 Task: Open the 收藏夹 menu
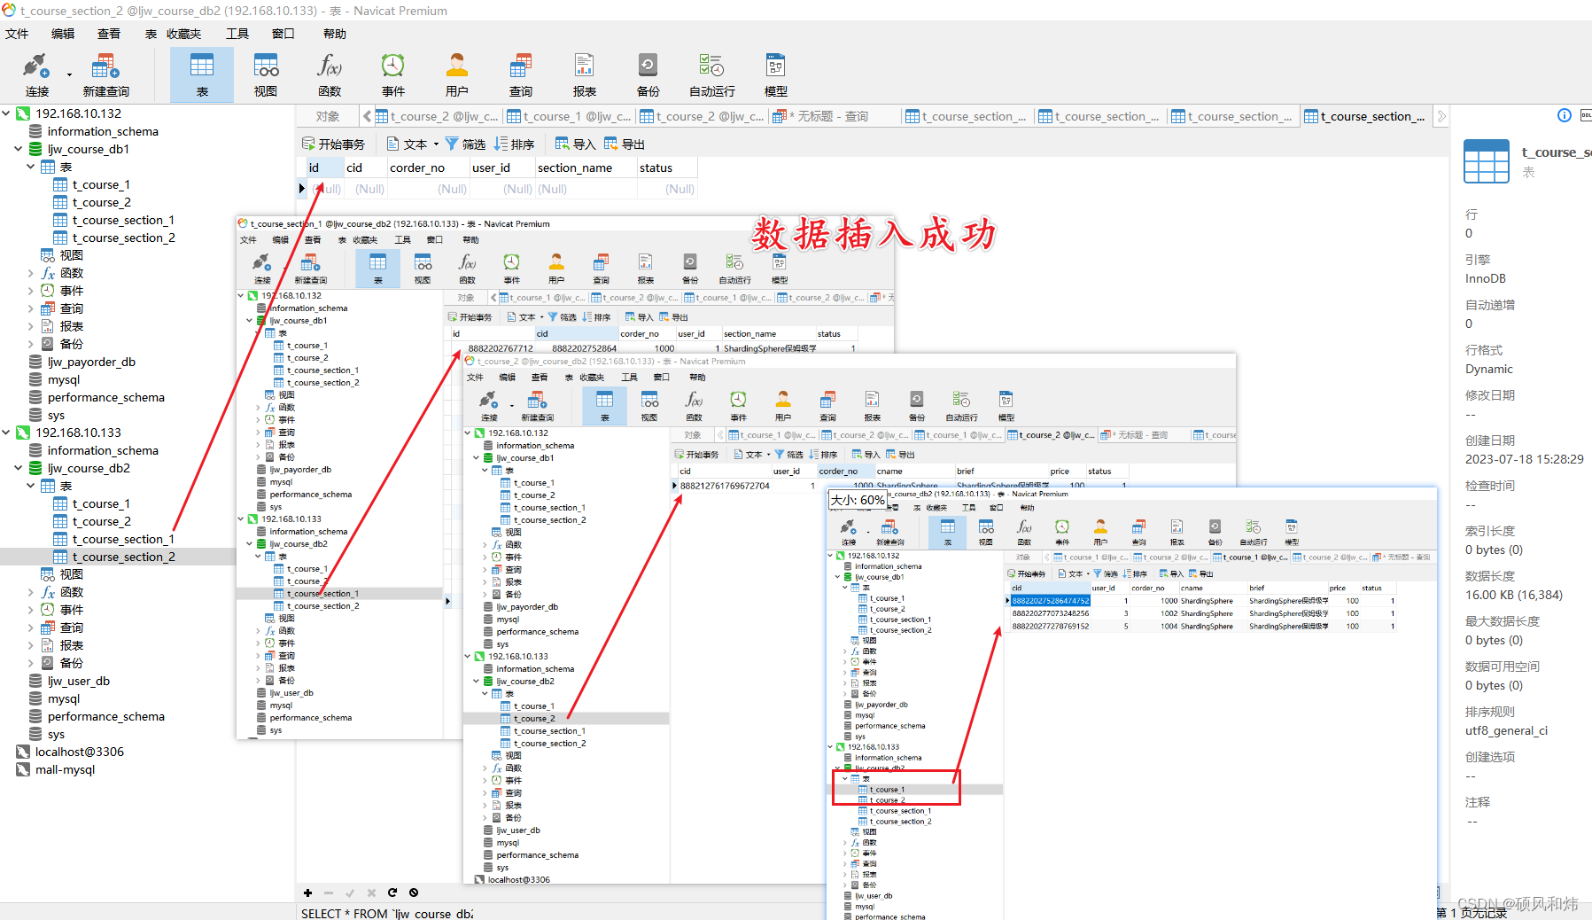[x=183, y=34]
